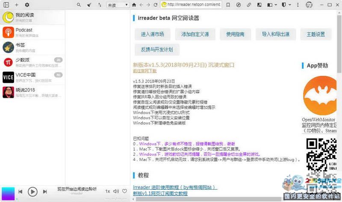Click the VICE中国 unread count badge
Screen dimensions: 342x202
tap(58, 75)
